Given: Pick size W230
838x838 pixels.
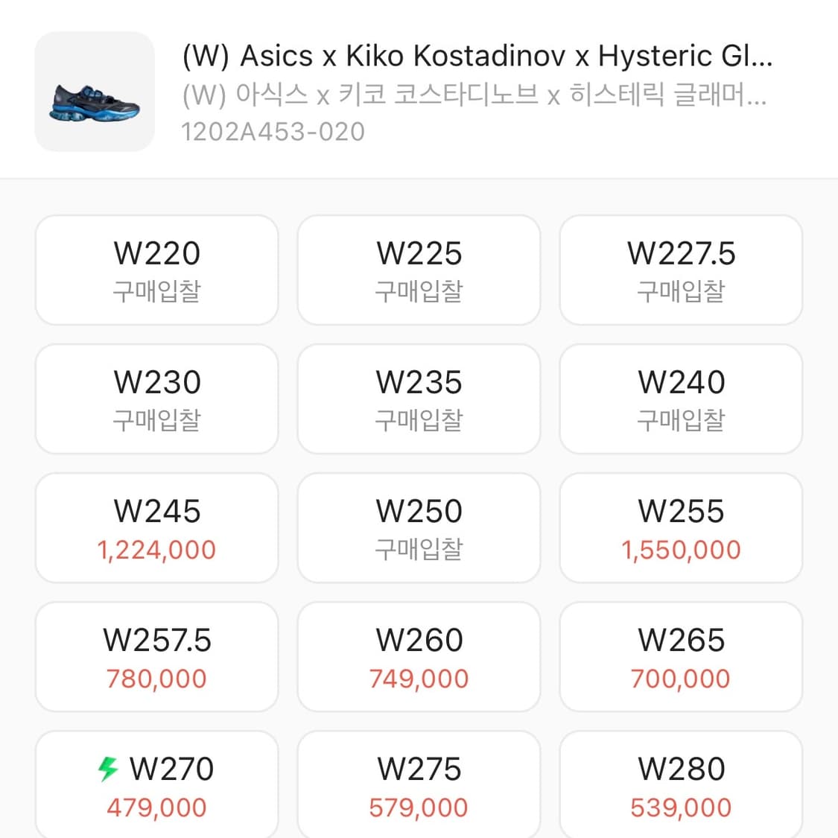Looking at the screenshot, I should (156, 399).
